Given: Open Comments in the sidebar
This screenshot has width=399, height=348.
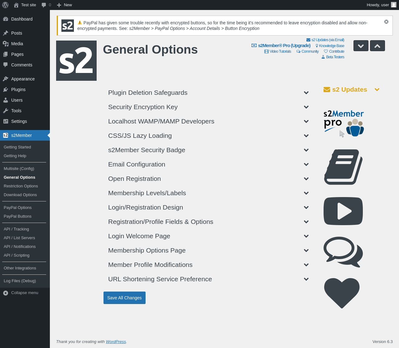Looking at the screenshot, I should (x=25, y=65).
